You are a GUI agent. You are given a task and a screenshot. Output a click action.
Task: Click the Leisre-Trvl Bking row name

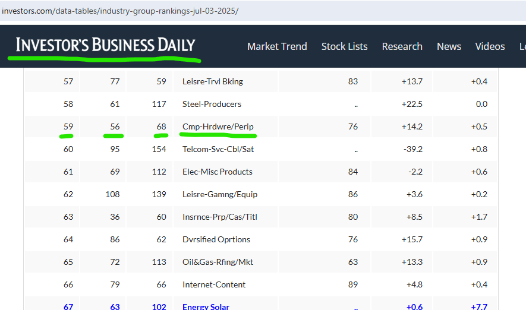coord(212,81)
